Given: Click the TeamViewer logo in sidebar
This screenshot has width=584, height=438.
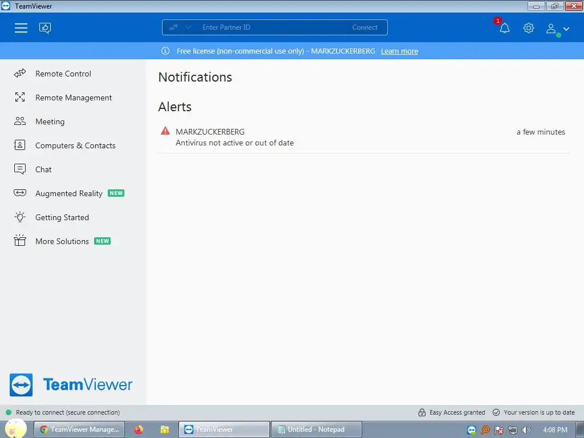Looking at the screenshot, I should click(71, 385).
